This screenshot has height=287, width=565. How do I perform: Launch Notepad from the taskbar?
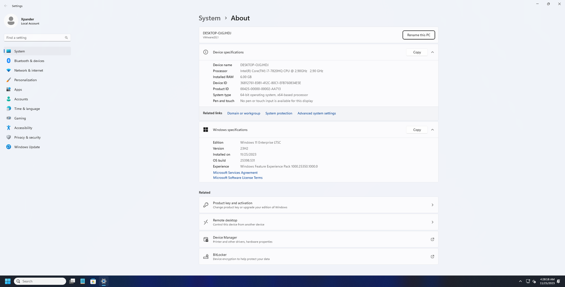click(83, 281)
